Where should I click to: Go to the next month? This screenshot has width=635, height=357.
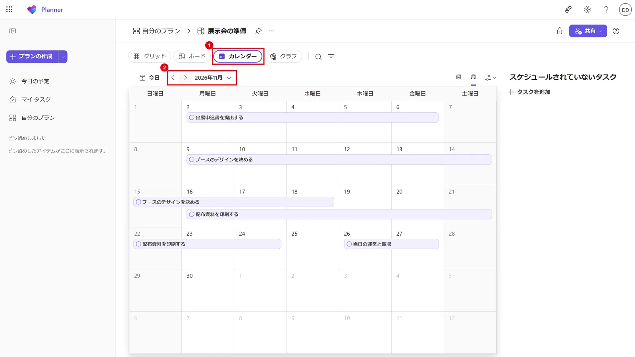click(x=185, y=78)
